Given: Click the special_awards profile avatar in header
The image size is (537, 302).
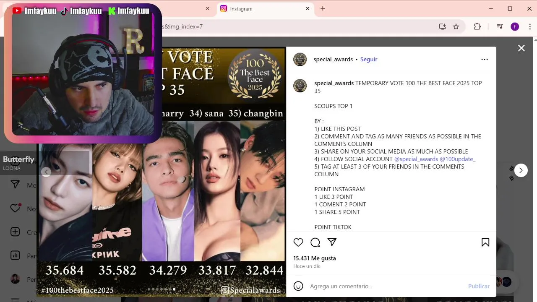Looking at the screenshot, I should pos(300,59).
